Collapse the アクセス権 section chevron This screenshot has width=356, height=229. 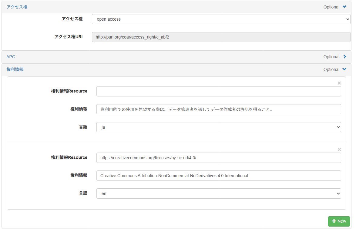[x=344, y=7]
